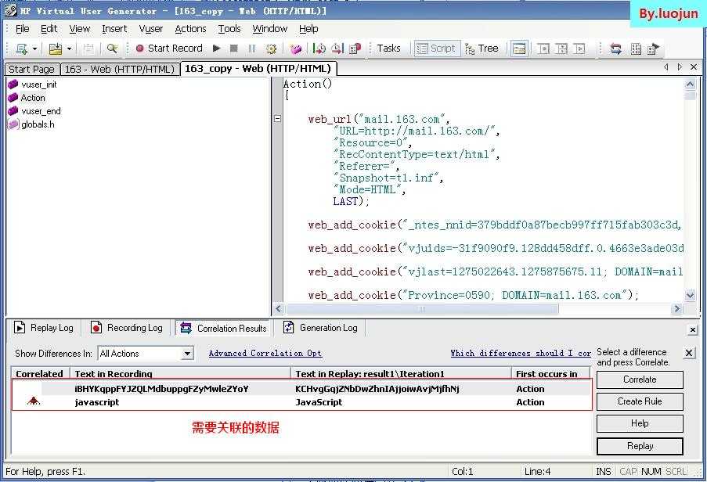Open the File menu
The image size is (707, 482).
coord(22,29)
